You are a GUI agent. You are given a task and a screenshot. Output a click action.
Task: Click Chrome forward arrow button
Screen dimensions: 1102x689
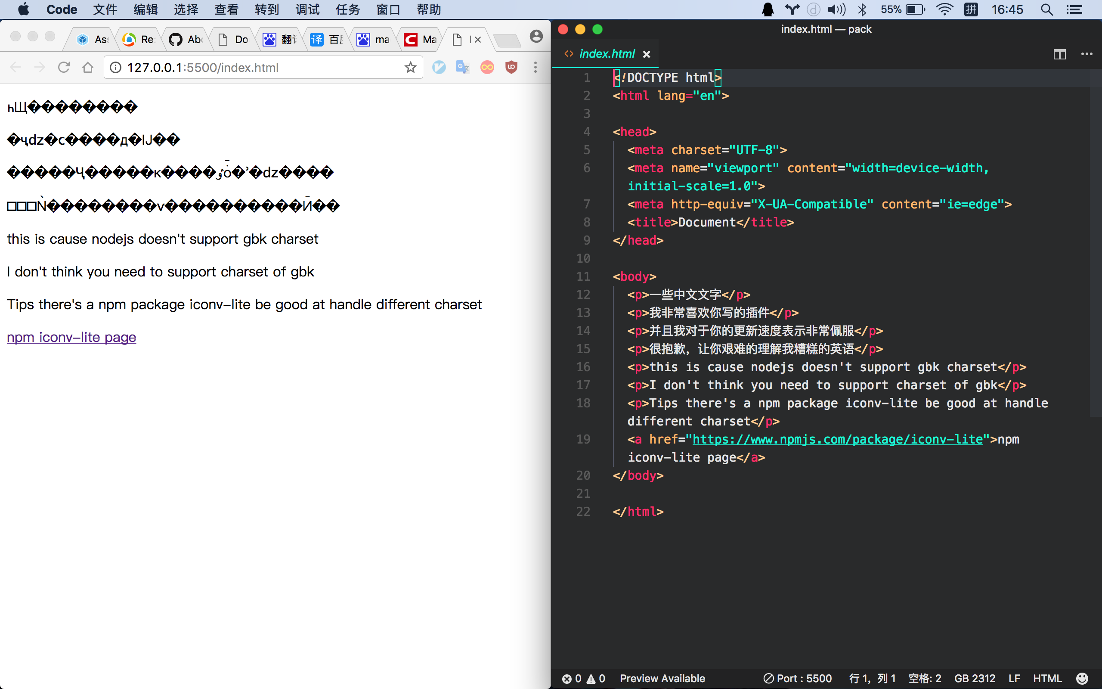click(x=40, y=68)
